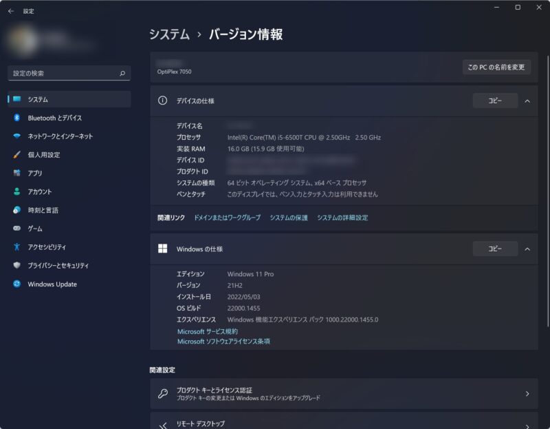Click the 時刻と言語 globe clock icon

pyautogui.click(x=16, y=210)
